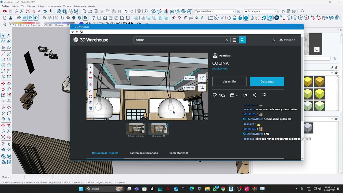Open the Sin etiqueta tag dropdown
This screenshot has width=343, height=193.
260,12
